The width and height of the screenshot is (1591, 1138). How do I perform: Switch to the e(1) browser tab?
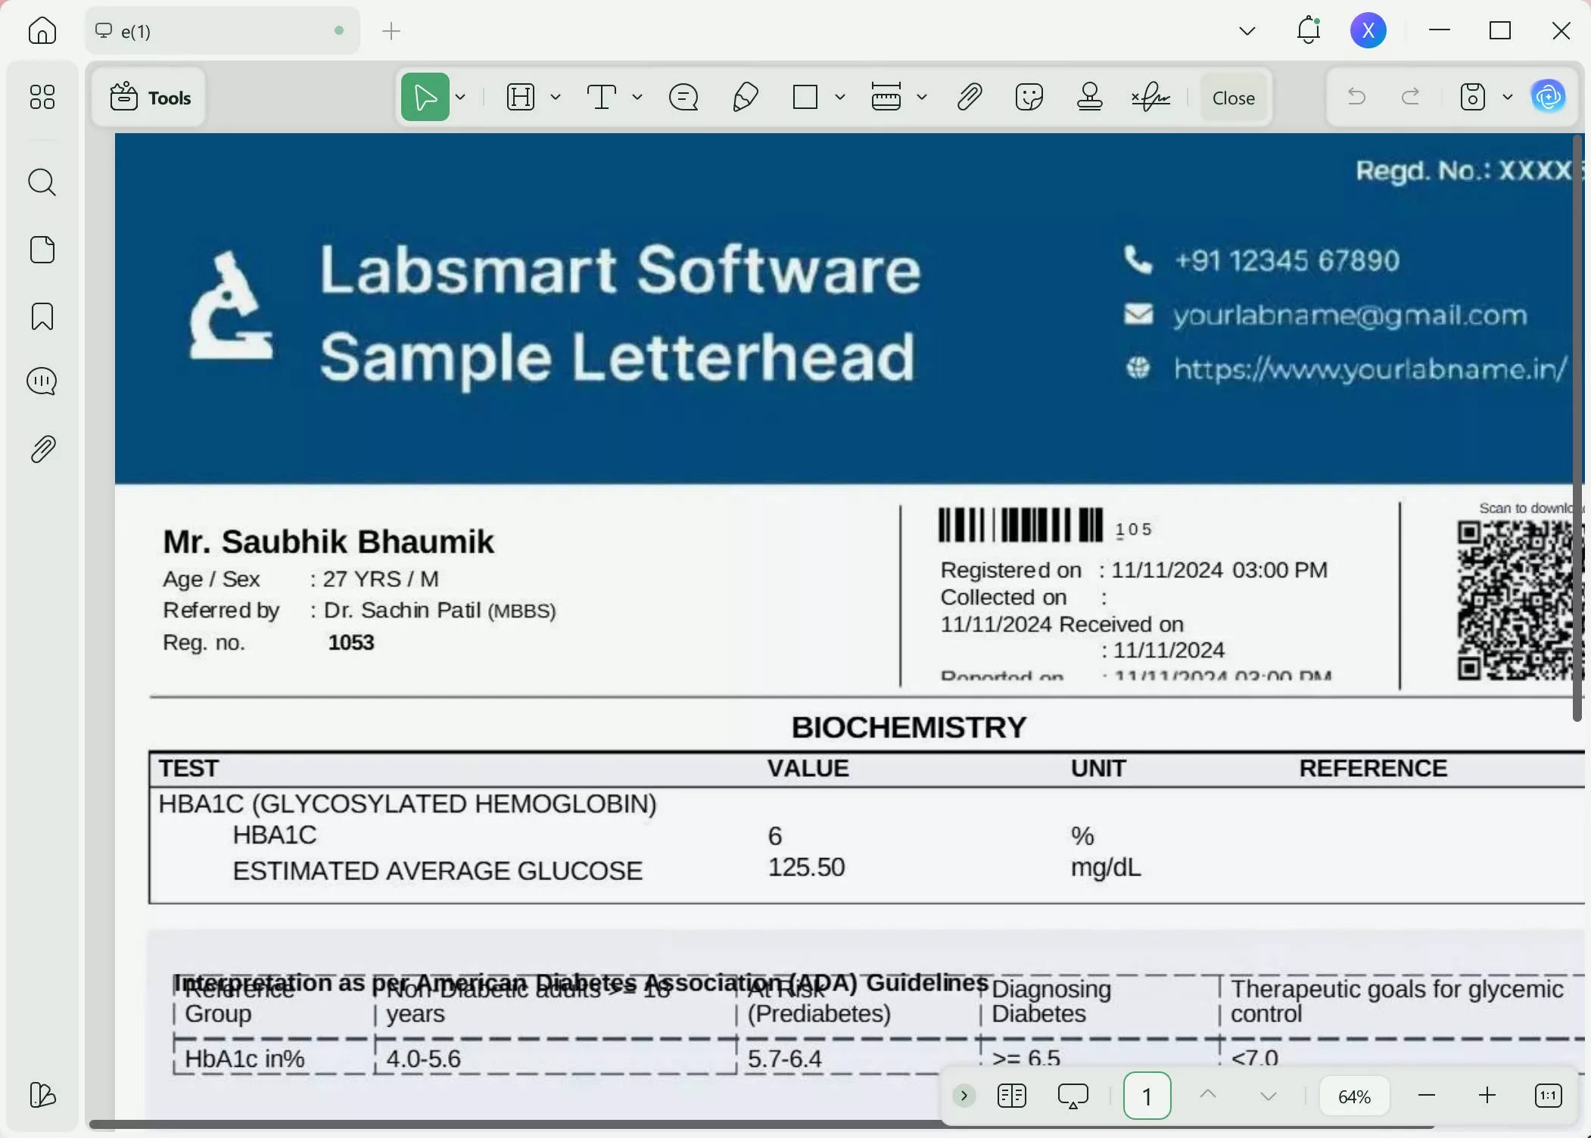click(x=220, y=30)
